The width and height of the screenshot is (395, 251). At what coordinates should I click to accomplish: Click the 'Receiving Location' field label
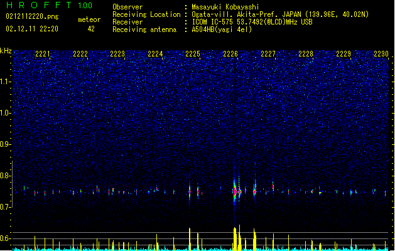(x=146, y=14)
